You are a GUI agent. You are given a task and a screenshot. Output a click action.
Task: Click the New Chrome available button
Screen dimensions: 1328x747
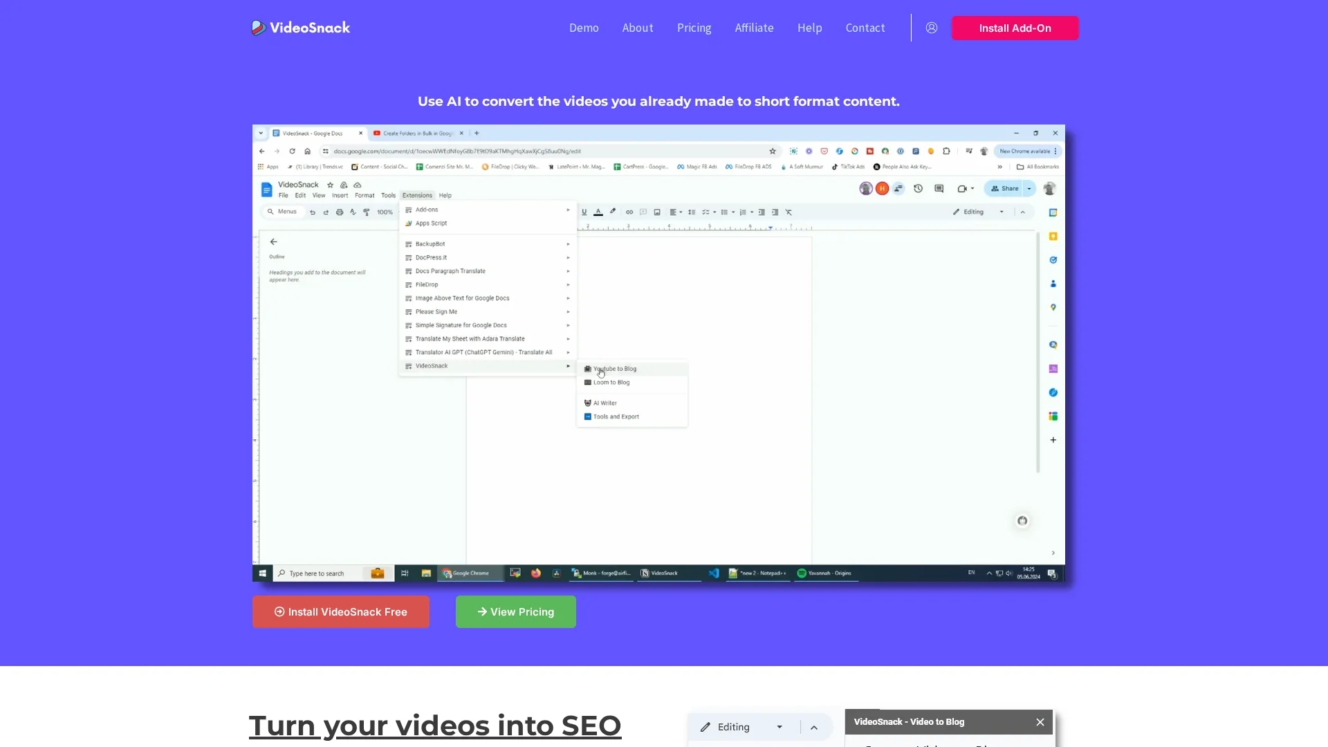pos(1026,151)
